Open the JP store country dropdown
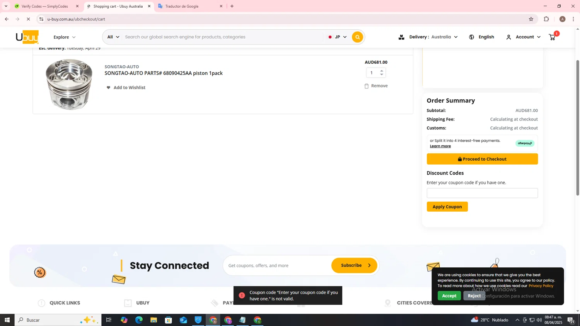Image resolution: width=580 pixels, height=326 pixels. pyautogui.click(x=338, y=37)
